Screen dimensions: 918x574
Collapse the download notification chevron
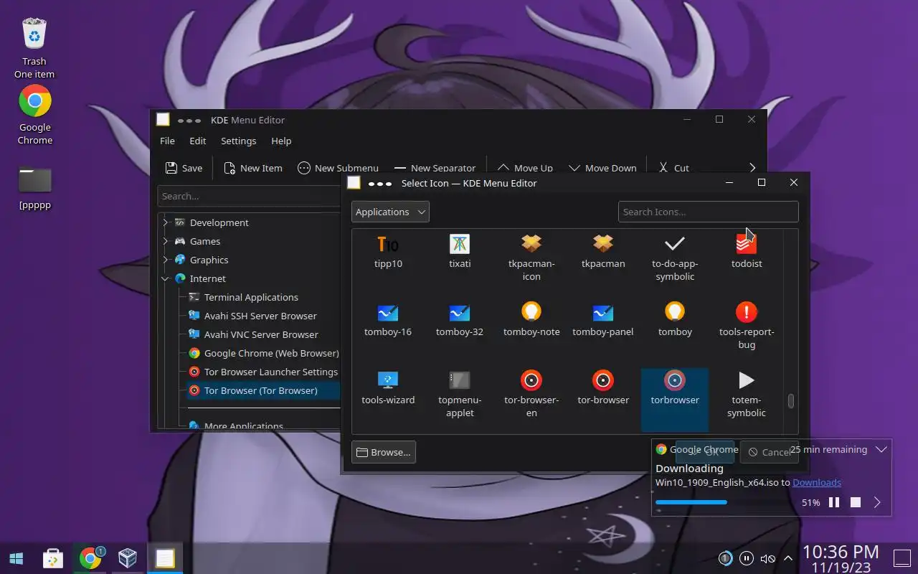[x=881, y=449]
